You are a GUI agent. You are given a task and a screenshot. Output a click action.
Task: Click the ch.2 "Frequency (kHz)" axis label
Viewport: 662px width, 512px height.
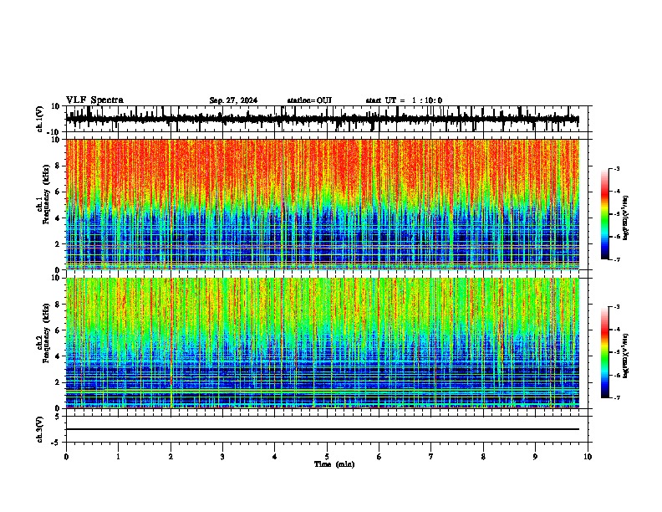point(46,333)
